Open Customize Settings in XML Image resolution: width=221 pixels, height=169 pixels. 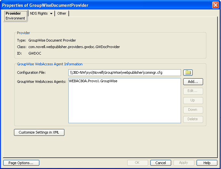click(39, 132)
